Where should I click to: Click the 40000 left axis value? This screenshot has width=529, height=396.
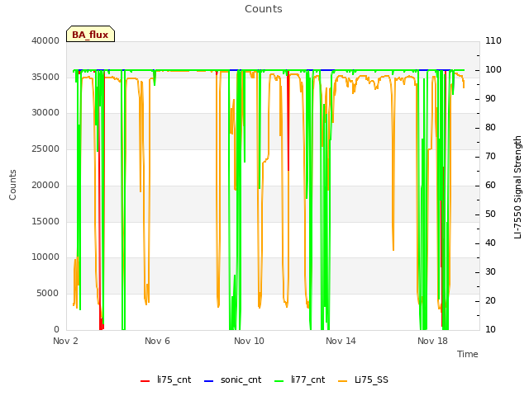pyautogui.click(x=45, y=40)
